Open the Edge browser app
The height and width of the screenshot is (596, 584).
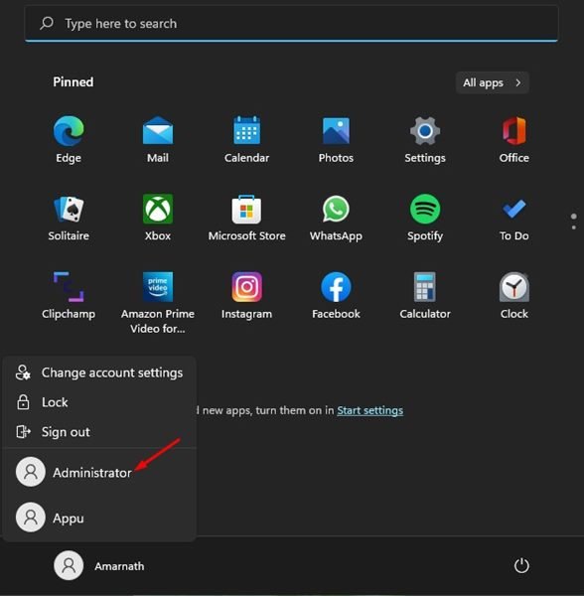click(x=69, y=139)
